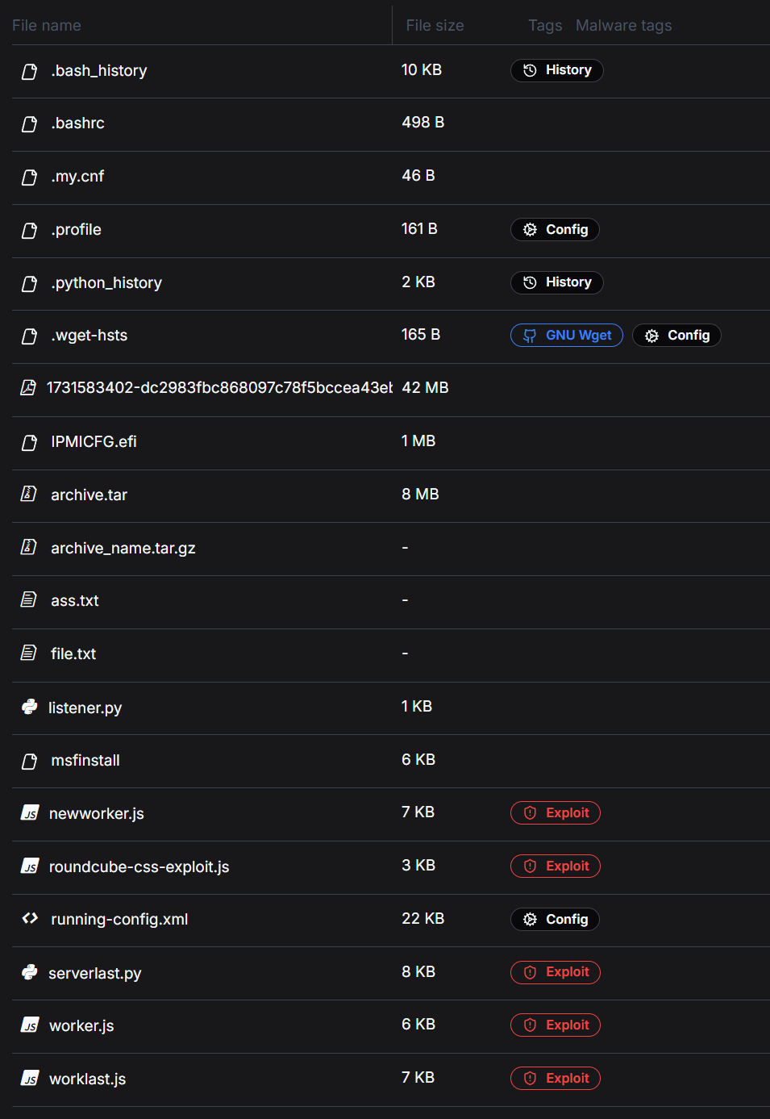Select the GNU Wget tag
Image resolution: width=770 pixels, height=1119 pixels.
pos(566,336)
